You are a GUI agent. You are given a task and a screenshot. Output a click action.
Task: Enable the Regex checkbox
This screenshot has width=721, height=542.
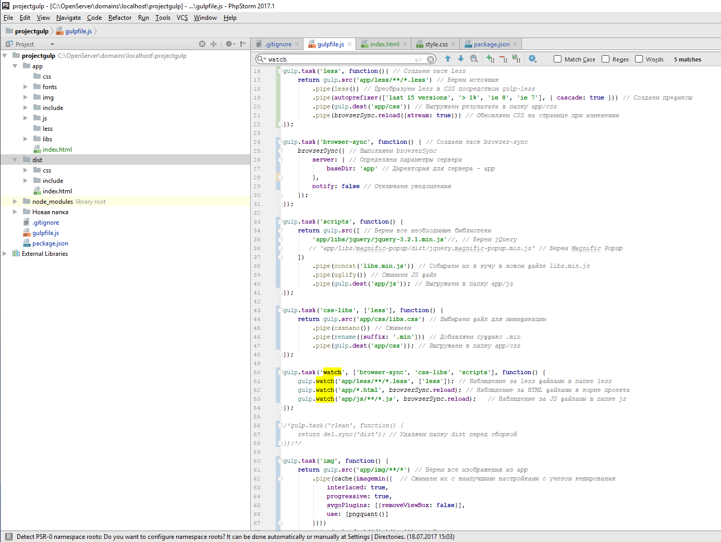click(x=606, y=59)
